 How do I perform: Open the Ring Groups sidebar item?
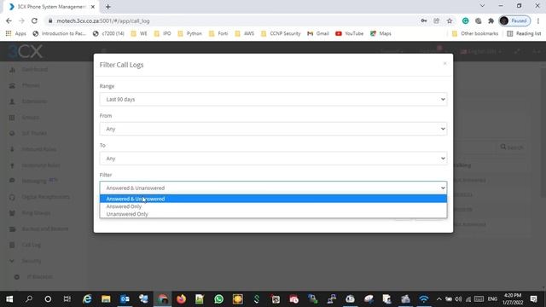[36, 212]
